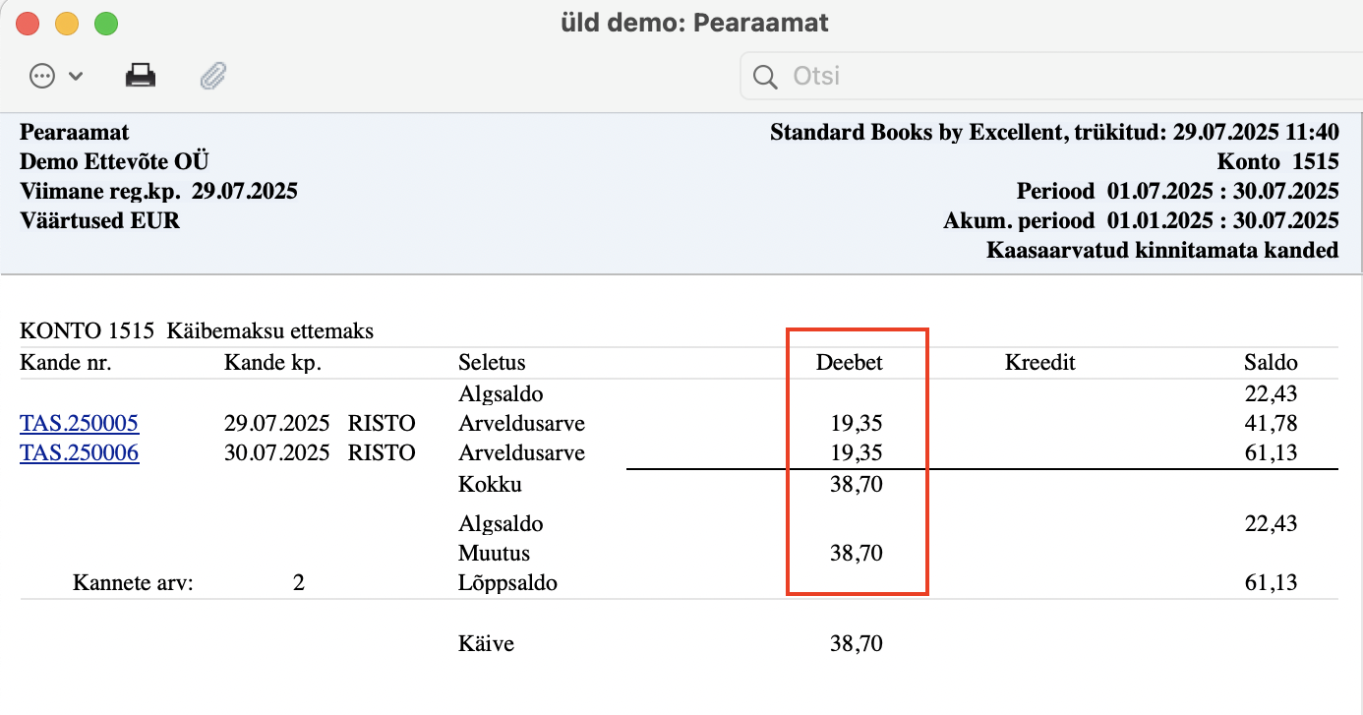The height and width of the screenshot is (715, 1363).
Task: Minimize the window with yellow button
Action: (67, 22)
